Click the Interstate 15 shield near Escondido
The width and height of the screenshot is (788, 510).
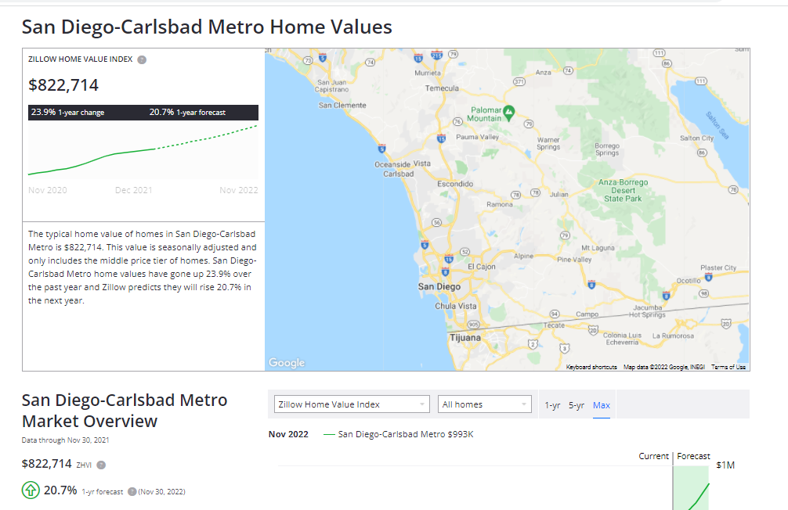click(441, 138)
